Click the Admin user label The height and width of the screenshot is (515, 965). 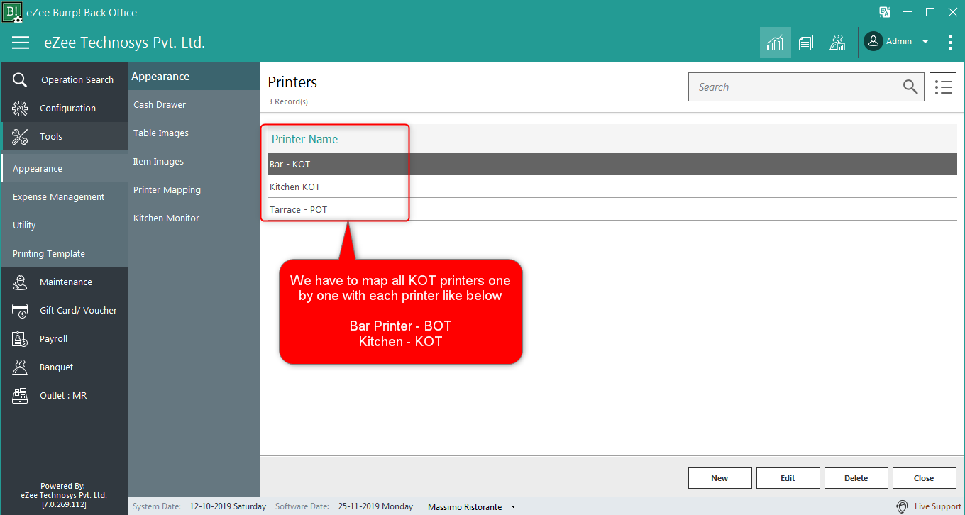pos(899,41)
